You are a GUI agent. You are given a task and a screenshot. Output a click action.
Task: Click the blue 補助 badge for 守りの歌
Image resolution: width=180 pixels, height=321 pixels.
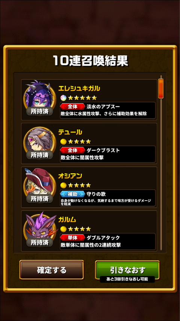72,194
